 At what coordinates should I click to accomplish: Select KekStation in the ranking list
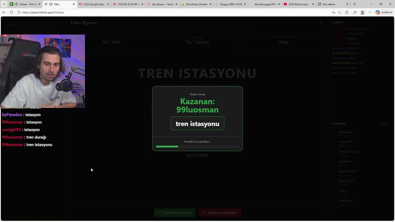pyautogui.click(x=346, y=161)
